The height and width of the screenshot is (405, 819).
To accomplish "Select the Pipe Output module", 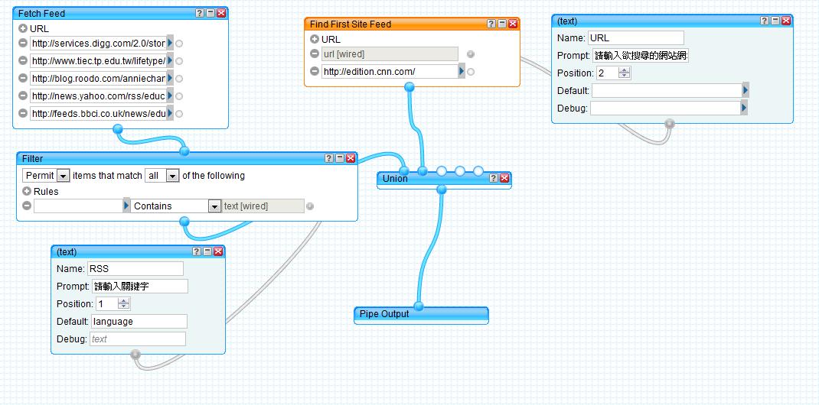I will coord(420,314).
